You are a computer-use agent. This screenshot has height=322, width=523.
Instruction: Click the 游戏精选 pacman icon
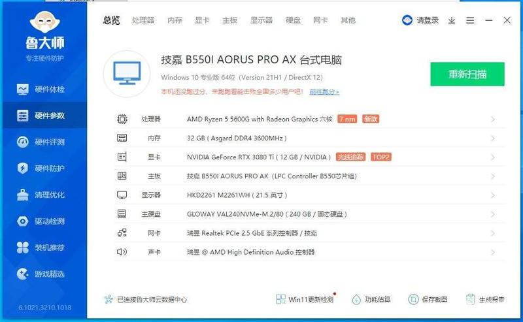(x=23, y=274)
